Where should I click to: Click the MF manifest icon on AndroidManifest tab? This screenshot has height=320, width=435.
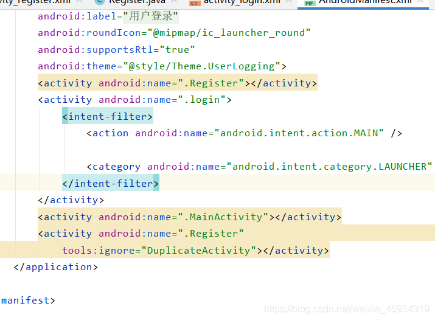(x=310, y=3)
